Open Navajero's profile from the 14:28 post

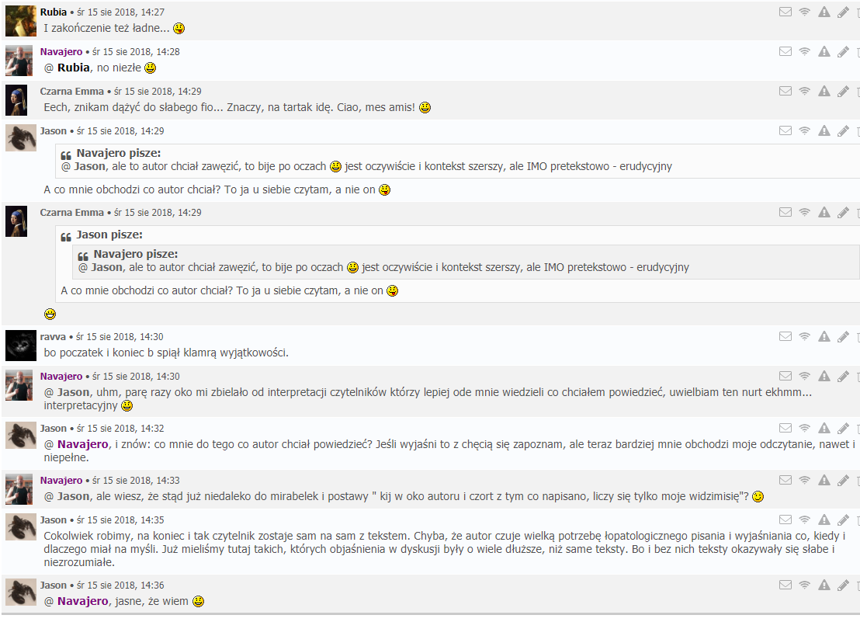[61, 51]
